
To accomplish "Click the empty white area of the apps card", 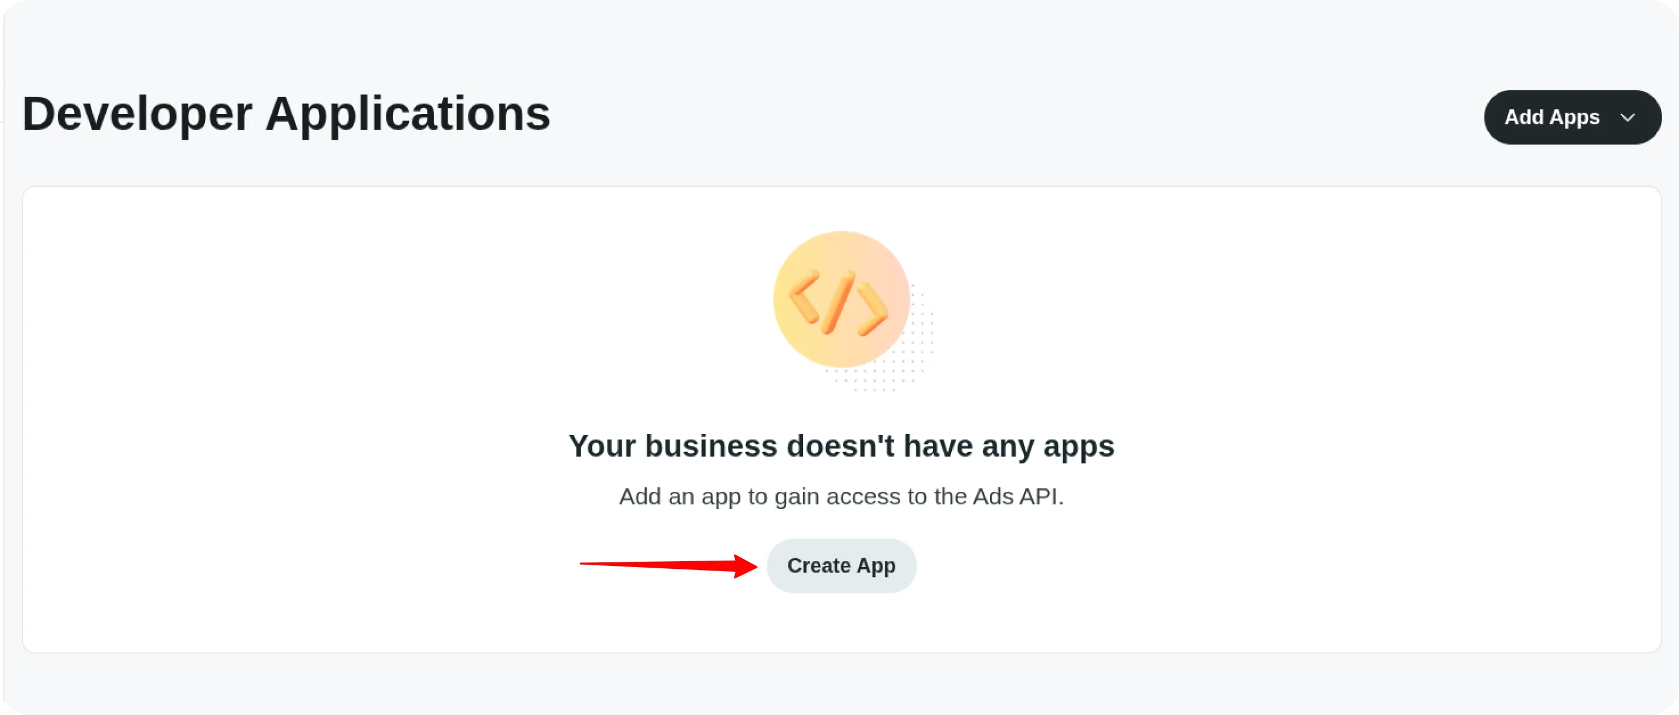I will [x=326, y=391].
